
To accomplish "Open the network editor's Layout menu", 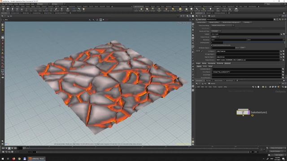I will click(x=220, y=87).
